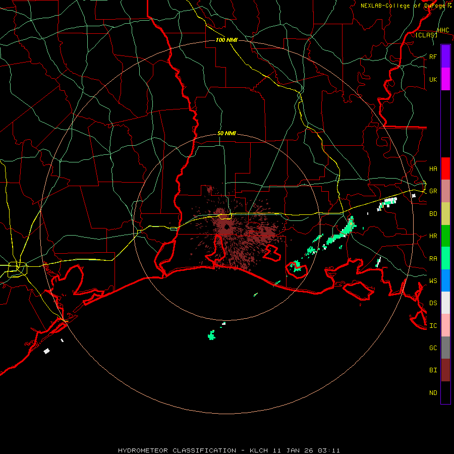Screen dimensions: 454x454
Task: Click the ND legend label
Action: [x=433, y=393]
